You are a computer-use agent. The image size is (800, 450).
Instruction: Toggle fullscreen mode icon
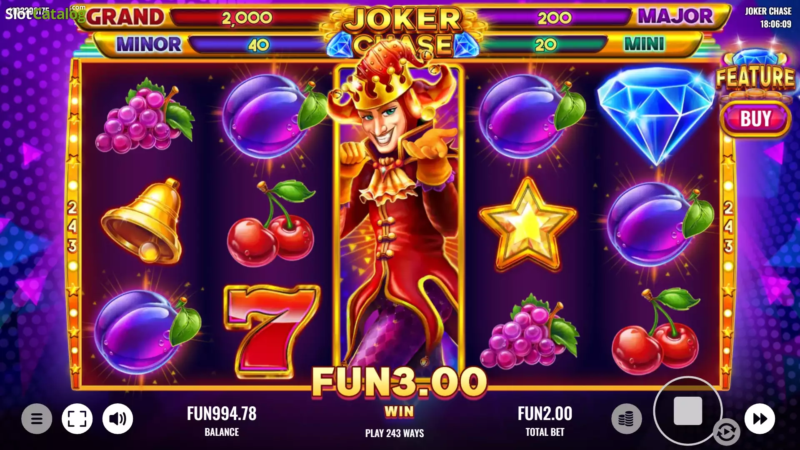tap(77, 419)
